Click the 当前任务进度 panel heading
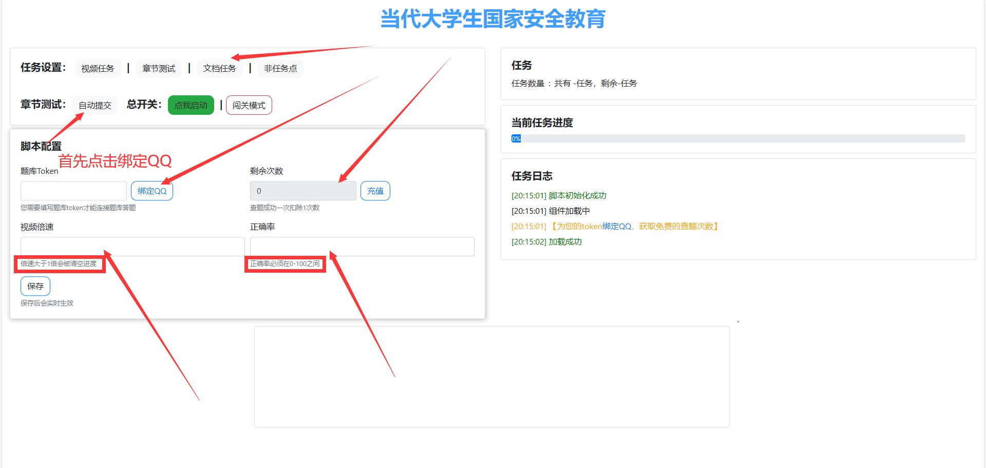The height and width of the screenshot is (468, 986). (542, 123)
